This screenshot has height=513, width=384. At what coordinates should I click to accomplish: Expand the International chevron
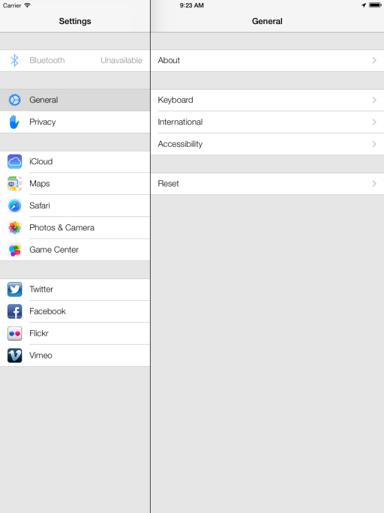[374, 122]
